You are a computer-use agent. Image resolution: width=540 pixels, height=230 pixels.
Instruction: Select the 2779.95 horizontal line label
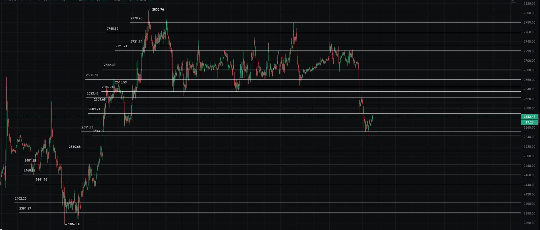point(136,18)
